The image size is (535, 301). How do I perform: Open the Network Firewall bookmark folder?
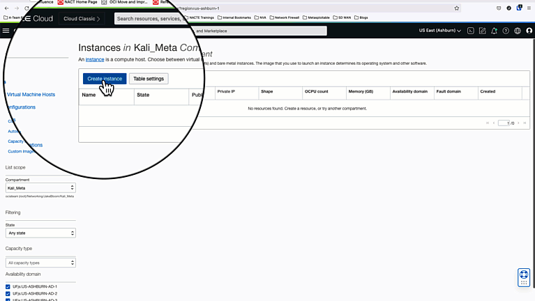tap(285, 17)
